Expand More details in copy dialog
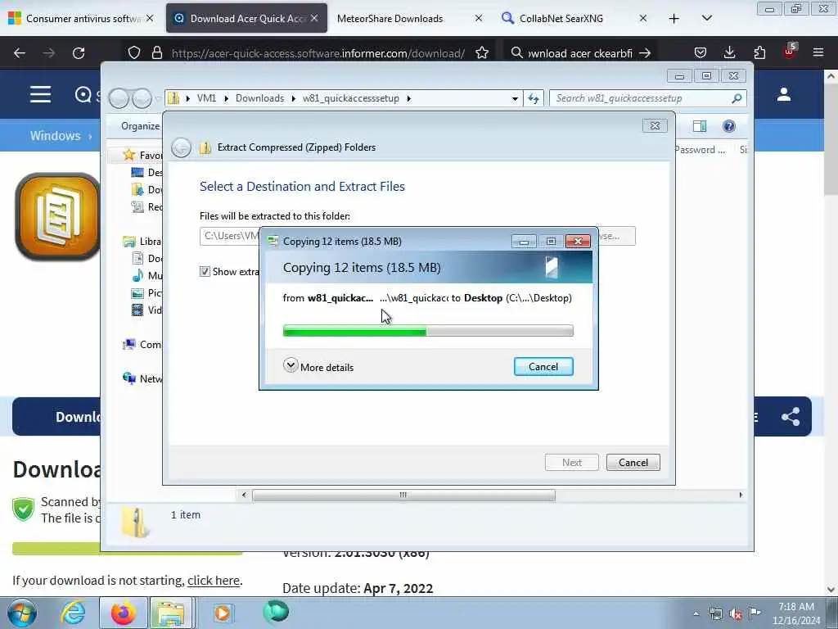 [318, 367]
